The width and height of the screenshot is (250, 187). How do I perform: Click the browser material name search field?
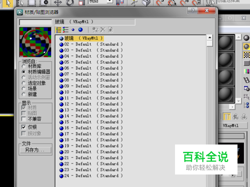pos(35,22)
